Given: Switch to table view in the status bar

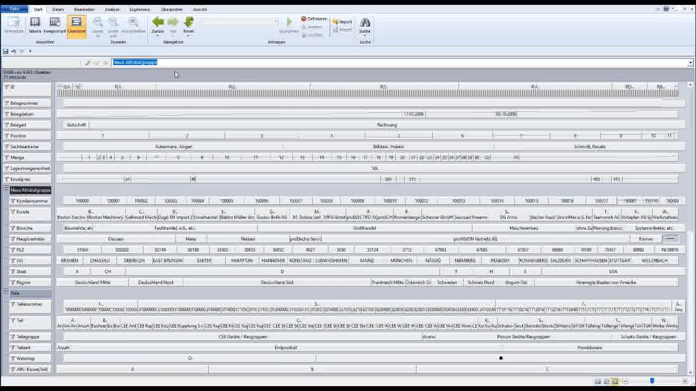Looking at the screenshot, I should [598, 381].
